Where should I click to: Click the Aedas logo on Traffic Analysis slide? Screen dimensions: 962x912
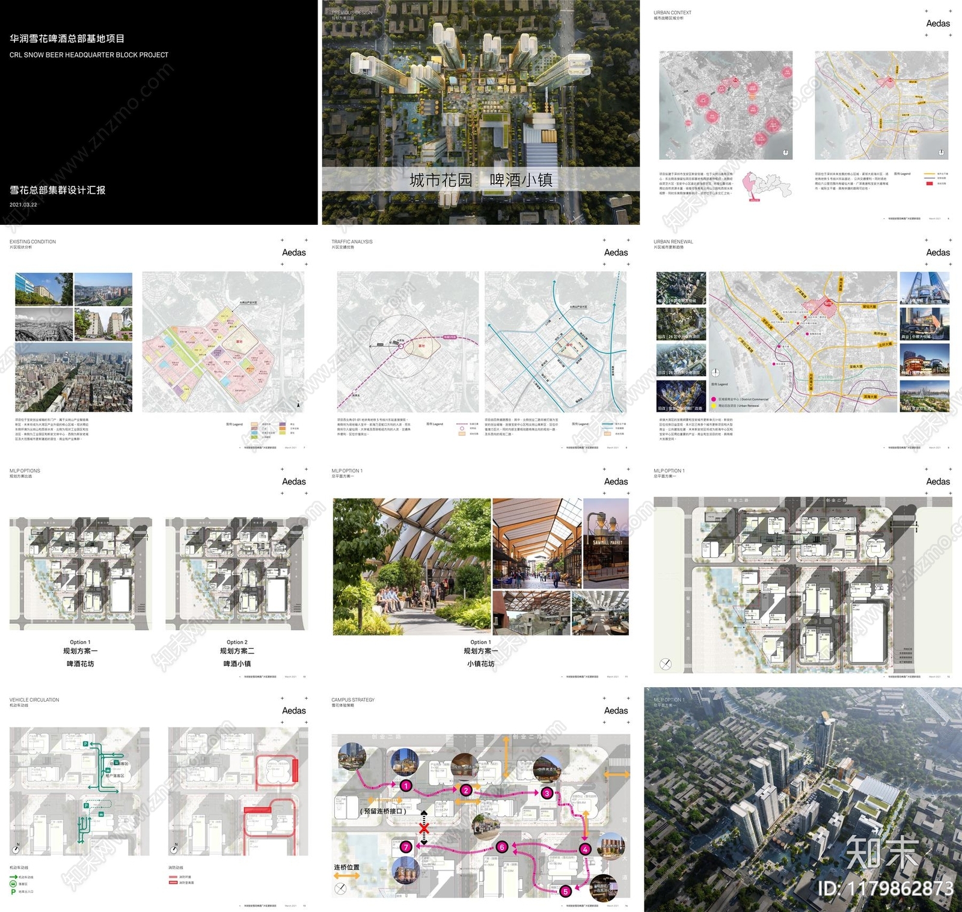tap(616, 252)
